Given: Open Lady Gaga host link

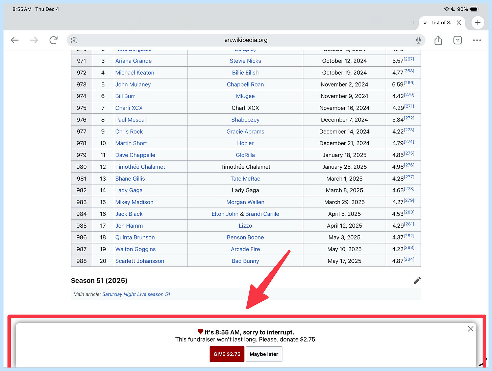Looking at the screenshot, I should click(129, 190).
